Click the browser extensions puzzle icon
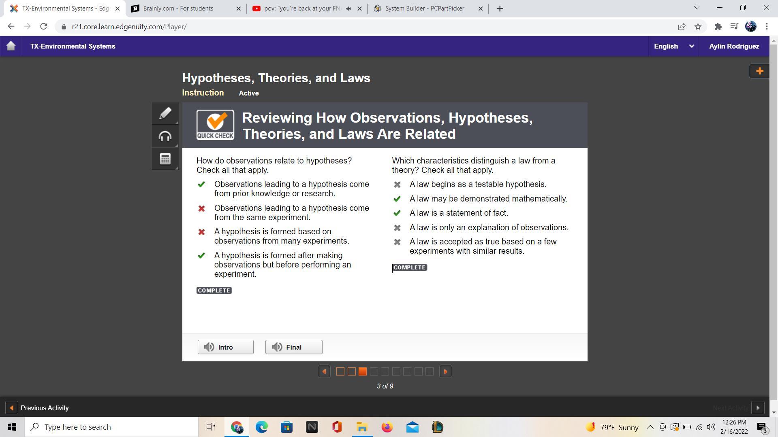Screen dimensions: 778x437 [718, 27]
